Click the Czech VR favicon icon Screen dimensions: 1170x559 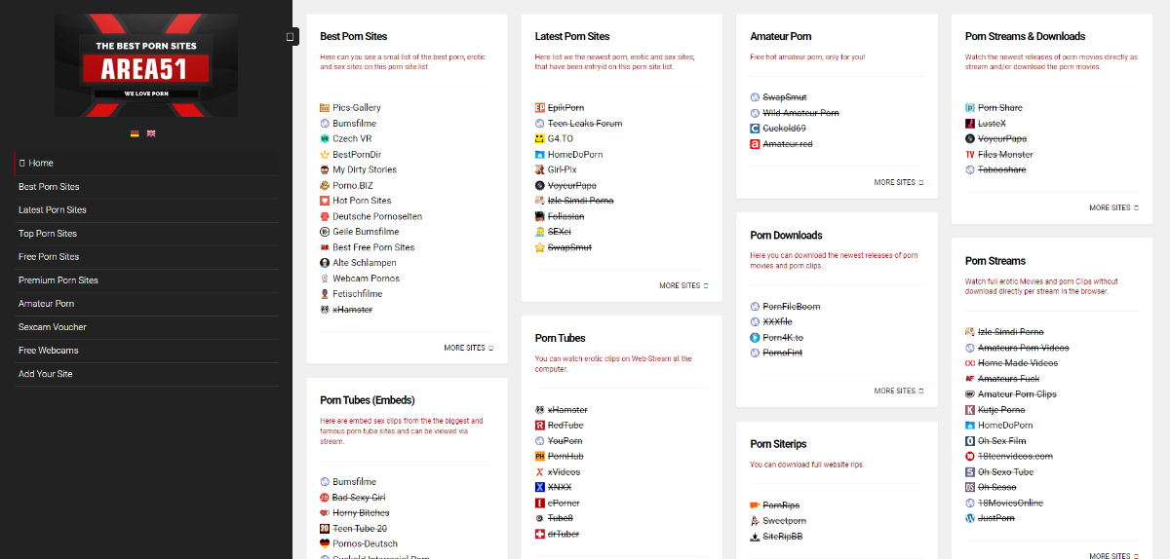coord(325,139)
